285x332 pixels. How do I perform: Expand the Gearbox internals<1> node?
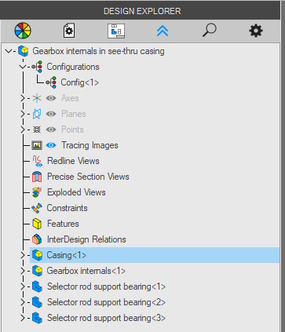tap(23, 271)
